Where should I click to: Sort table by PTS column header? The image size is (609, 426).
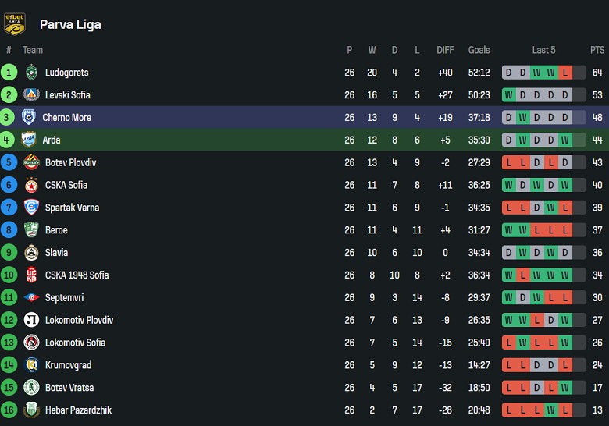tap(597, 50)
